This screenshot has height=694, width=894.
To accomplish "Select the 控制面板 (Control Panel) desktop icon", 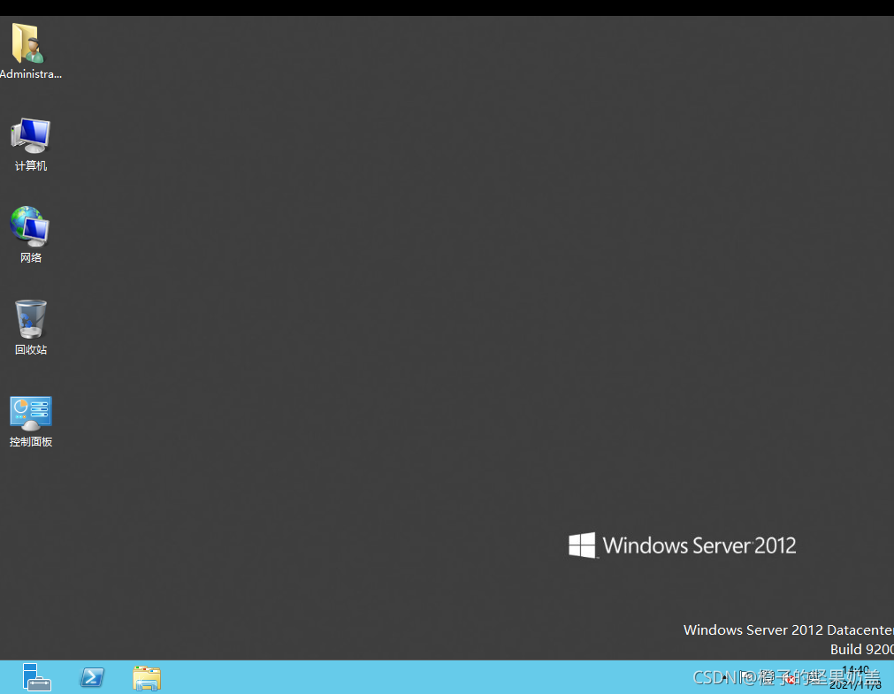I will [31, 422].
